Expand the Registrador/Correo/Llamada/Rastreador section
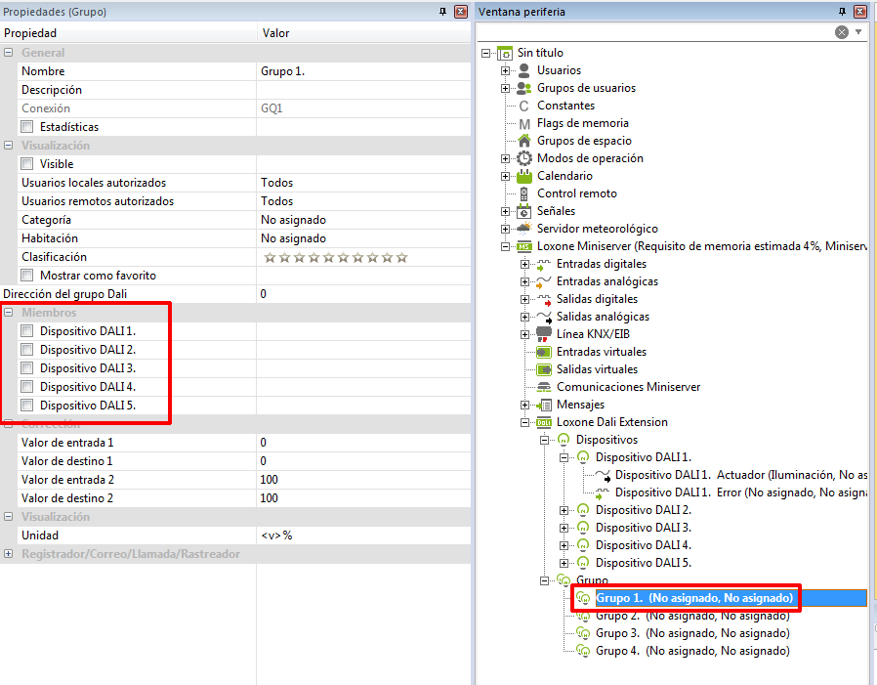The image size is (877, 685). 9,554
